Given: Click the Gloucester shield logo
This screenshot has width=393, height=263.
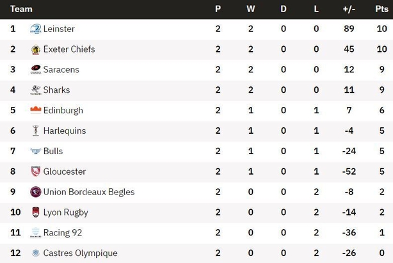Looking at the screenshot, I should coord(36,171).
